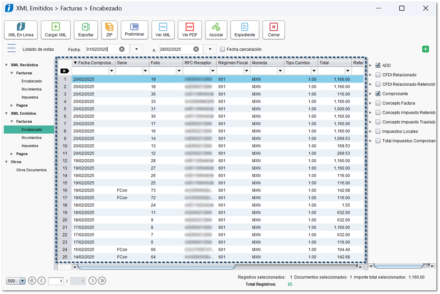This screenshot has height=294, width=440.
Task: Click the green add column button
Action: click(426, 49)
